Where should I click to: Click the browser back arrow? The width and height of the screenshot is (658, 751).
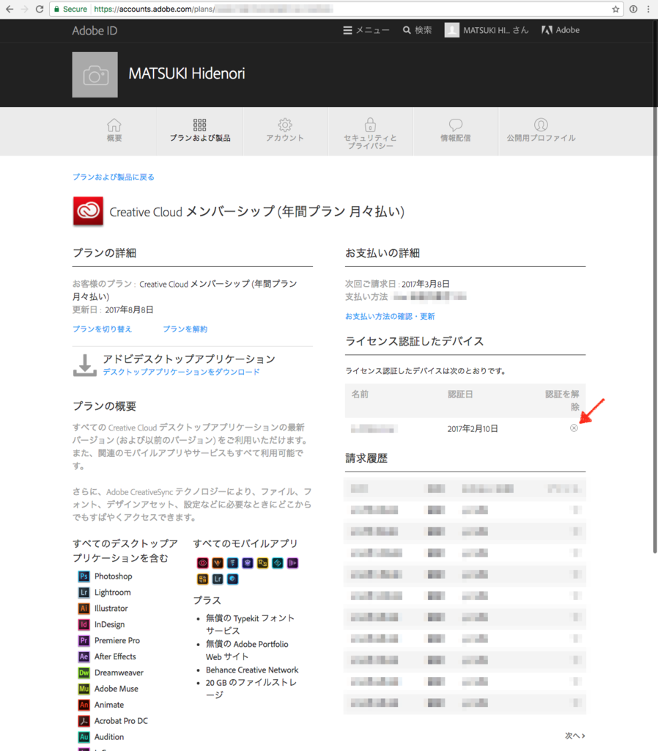click(10, 9)
